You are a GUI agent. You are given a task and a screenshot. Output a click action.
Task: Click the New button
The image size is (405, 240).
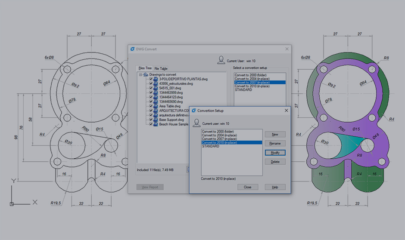click(x=275, y=134)
